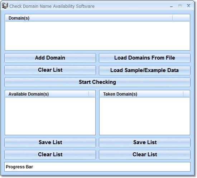Click inside the Taken Domain(s) list box
Screen dimensions: 197x178
[x=145, y=116]
